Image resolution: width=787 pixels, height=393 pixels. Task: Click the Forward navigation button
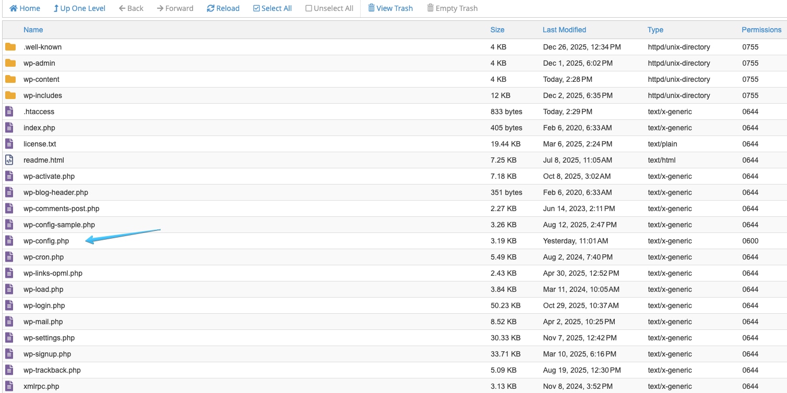click(x=175, y=8)
